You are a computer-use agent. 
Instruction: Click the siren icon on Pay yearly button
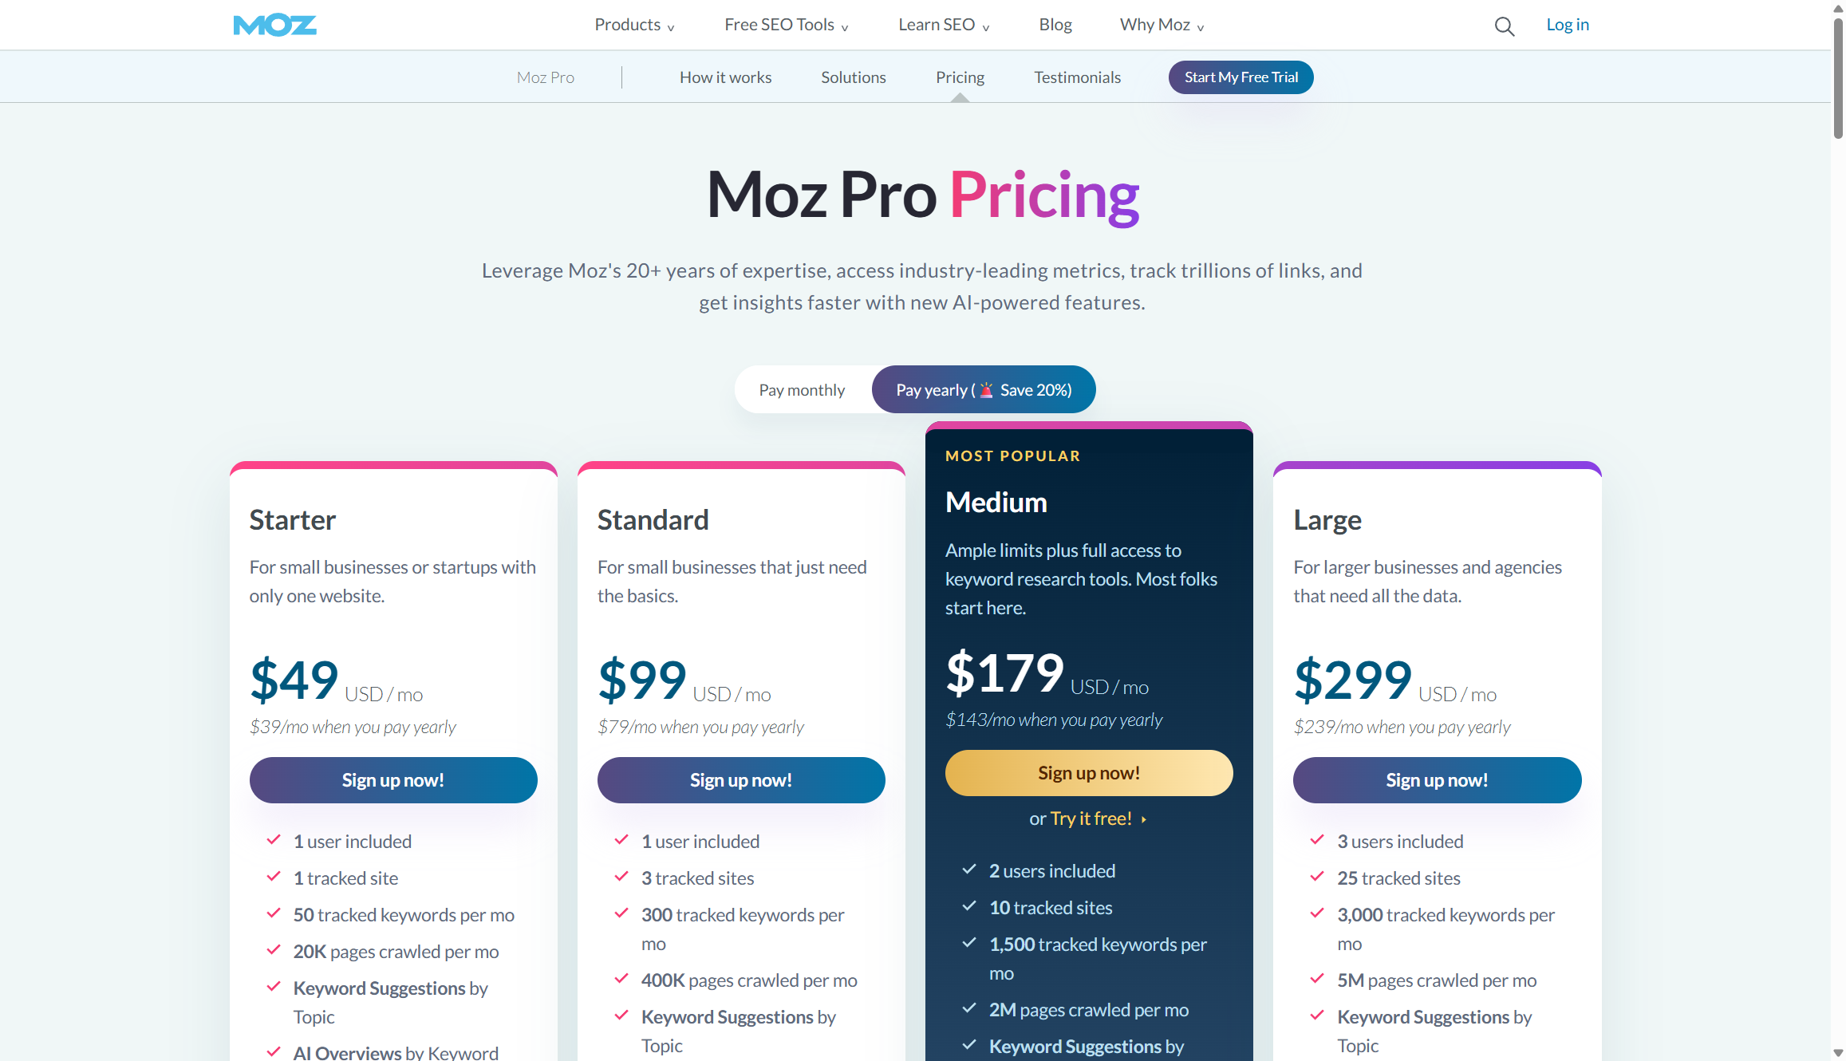[985, 390]
